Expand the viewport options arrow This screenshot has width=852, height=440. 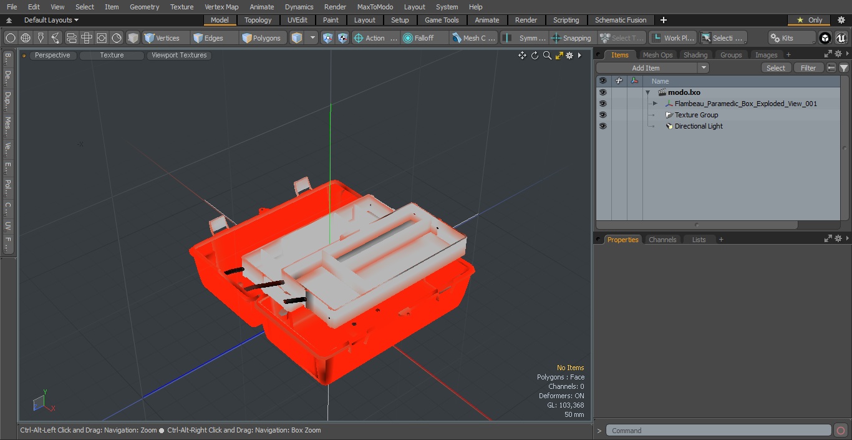pos(579,56)
